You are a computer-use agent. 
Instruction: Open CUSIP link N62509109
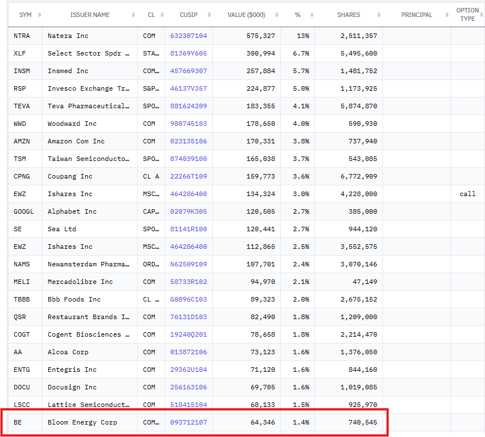pyautogui.click(x=188, y=264)
